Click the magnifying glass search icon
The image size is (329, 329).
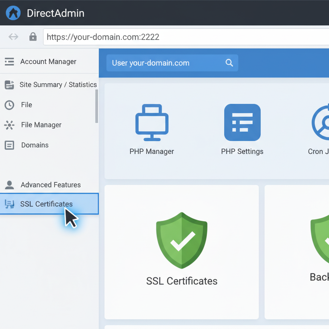click(x=229, y=63)
